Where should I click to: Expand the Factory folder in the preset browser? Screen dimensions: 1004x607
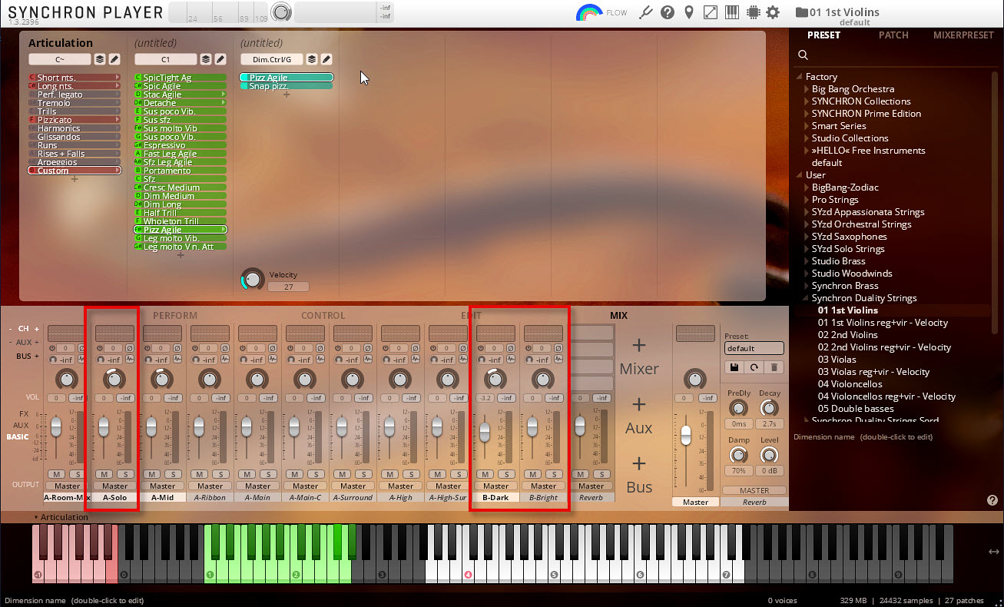tap(800, 77)
